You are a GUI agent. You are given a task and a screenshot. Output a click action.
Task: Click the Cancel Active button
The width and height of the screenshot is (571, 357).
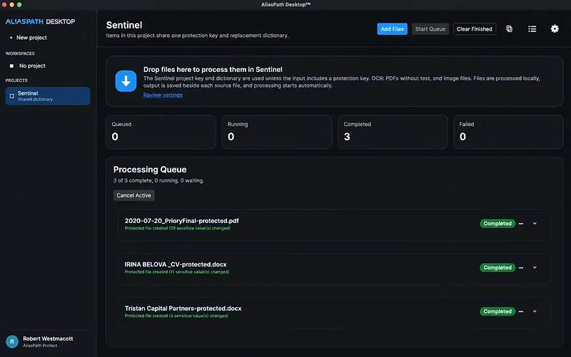click(x=133, y=195)
